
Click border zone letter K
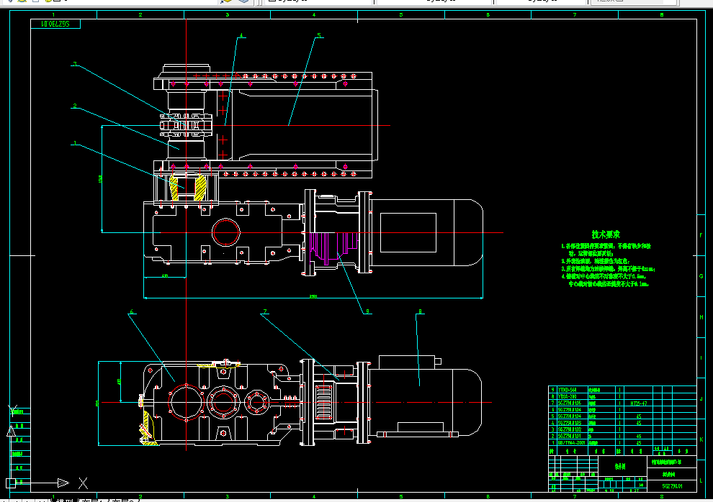(701, 439)
